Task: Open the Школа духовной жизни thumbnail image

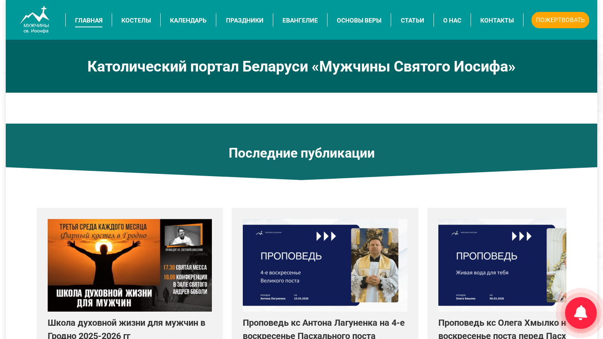Action: coord(130,265)
